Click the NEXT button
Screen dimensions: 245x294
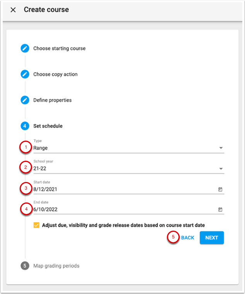pyautogui.click(x=212, y=238)
